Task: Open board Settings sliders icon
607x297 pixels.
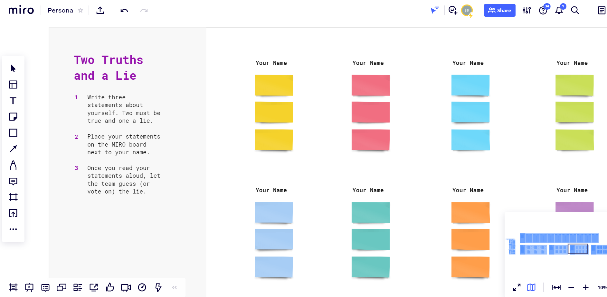Action: (527, 10)
